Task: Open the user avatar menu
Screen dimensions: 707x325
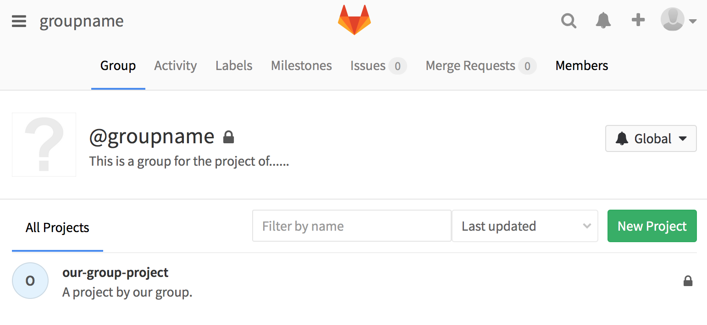Action: (678, 20)
